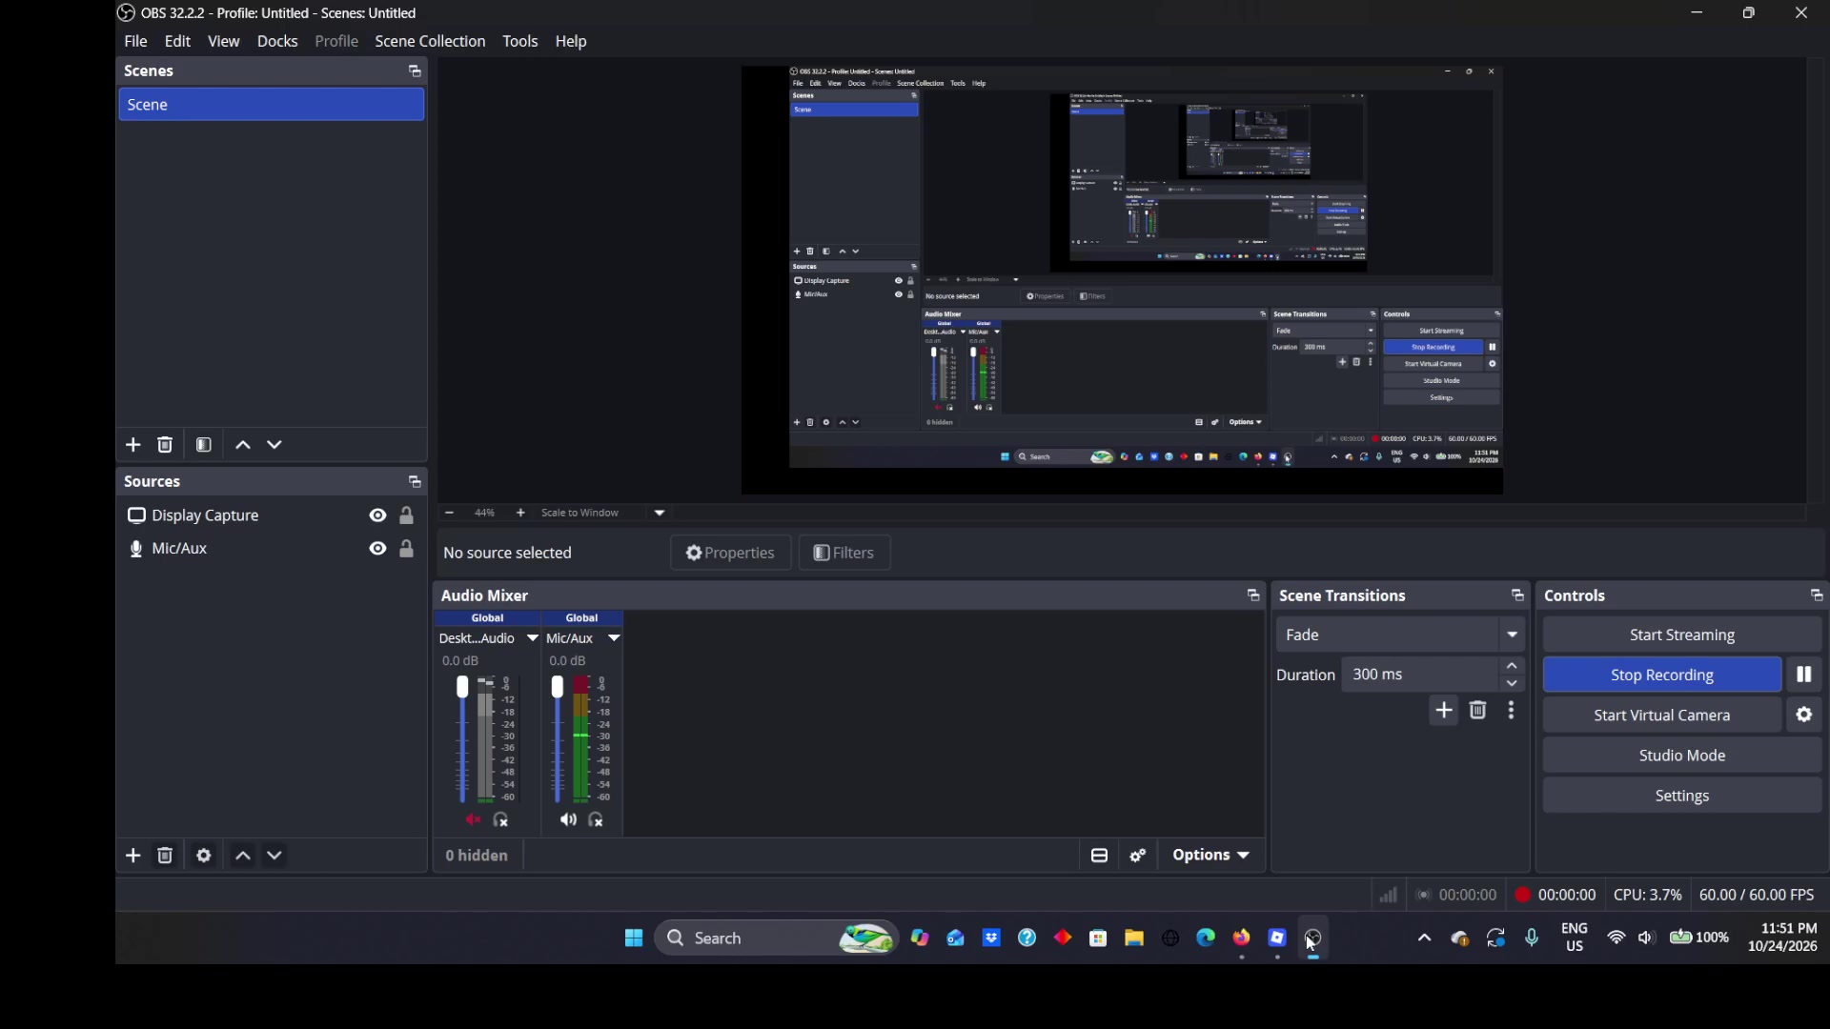The width and height of the screenshot is (1830, 1029).
Task: Open transition properties three-dot menu
Action: click(x=1513, y=712)
